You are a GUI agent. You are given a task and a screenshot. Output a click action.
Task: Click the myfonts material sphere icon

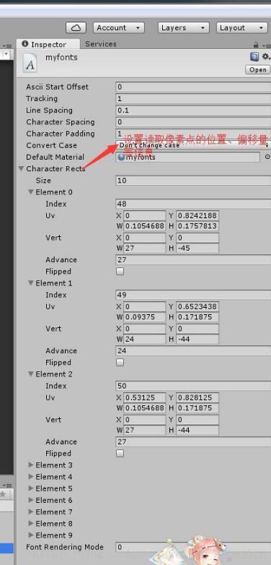121,157
